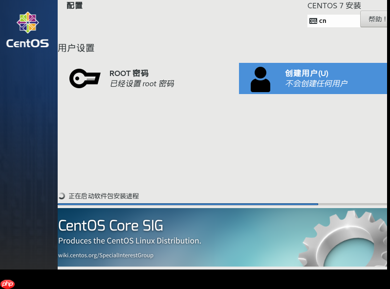Click the ROOT password key icon
390x289 pixels.
coord(85,78)
